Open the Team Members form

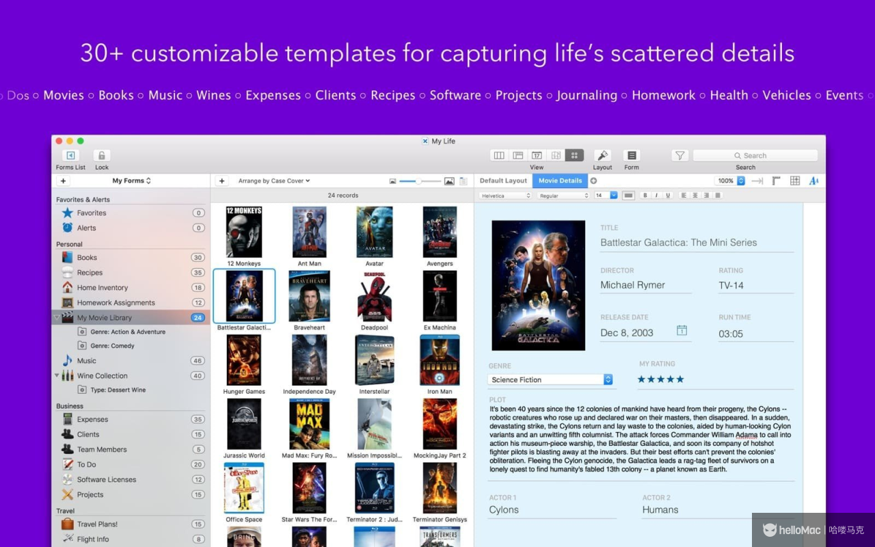[x=131, y=450]
